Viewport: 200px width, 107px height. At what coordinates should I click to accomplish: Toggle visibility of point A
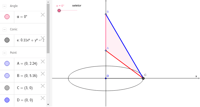click(x=7, y=63)
